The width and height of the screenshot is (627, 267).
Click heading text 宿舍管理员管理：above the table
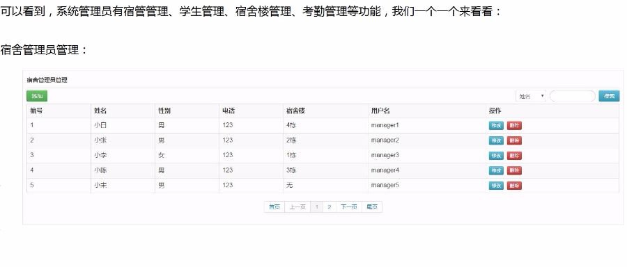point(44,50)
